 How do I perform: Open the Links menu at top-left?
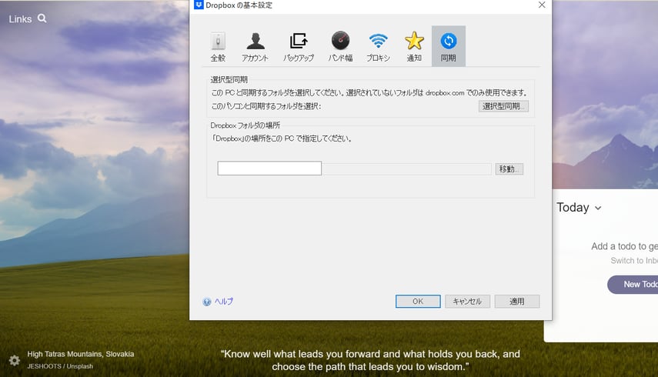click(20, 18)
